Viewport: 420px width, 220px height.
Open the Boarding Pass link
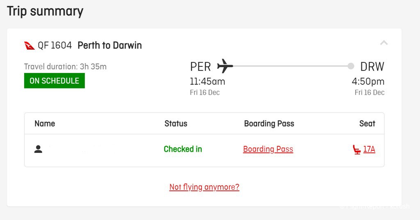[268, 149]
